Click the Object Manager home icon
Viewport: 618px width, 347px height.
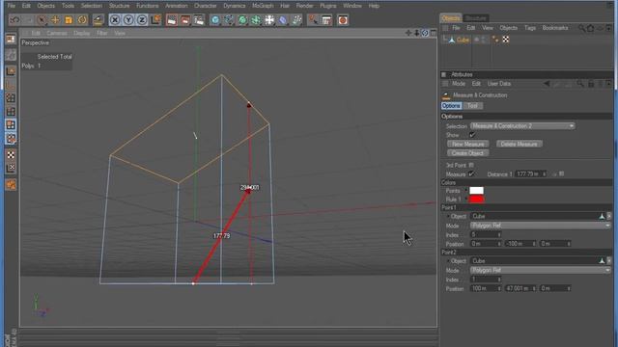point(590,28)
